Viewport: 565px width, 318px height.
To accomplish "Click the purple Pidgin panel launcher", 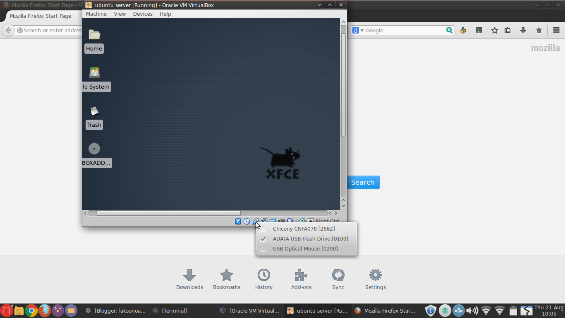I will click(57, 311).
